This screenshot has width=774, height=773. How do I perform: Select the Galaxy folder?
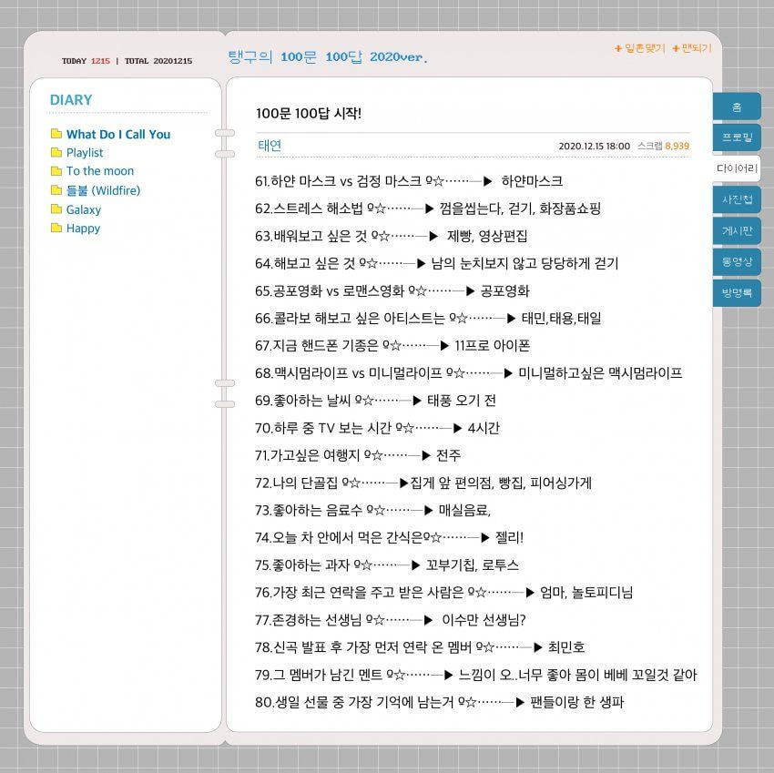pos(84,209)
